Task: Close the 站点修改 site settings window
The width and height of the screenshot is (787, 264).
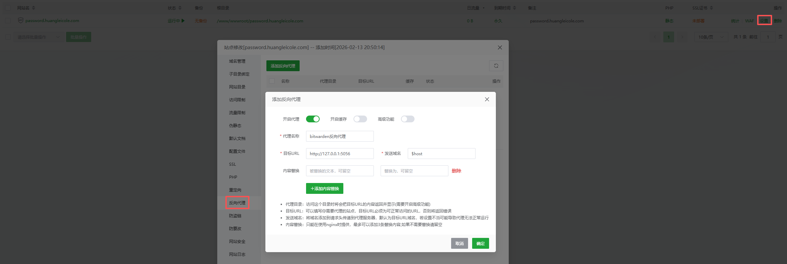Action: click(500, 47)
